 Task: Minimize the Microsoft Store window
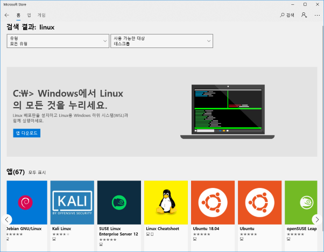pos(293,4)
